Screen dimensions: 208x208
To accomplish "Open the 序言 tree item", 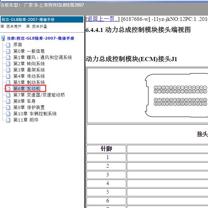I will click(18, 45).
